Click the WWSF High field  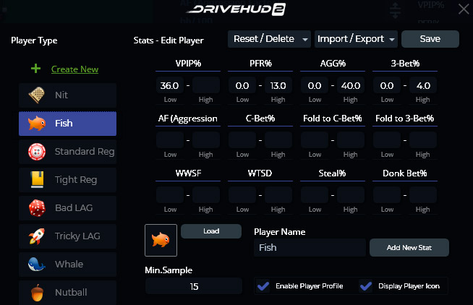pos(206,195)
